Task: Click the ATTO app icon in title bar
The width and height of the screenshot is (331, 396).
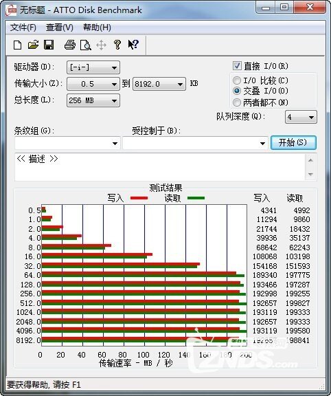Action: 12,10
